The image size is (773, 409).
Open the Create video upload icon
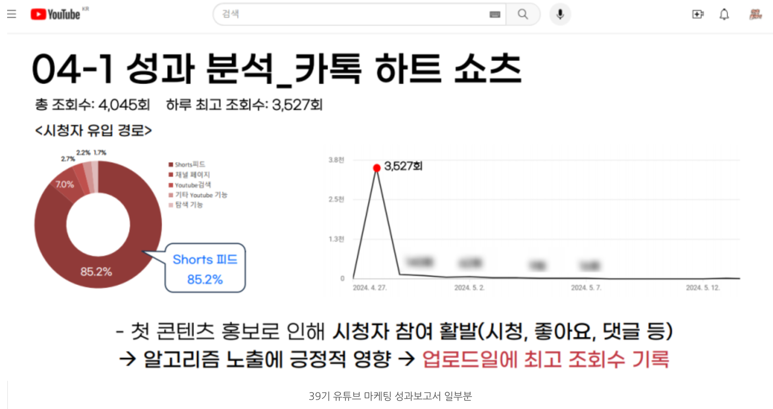(698, 14)
